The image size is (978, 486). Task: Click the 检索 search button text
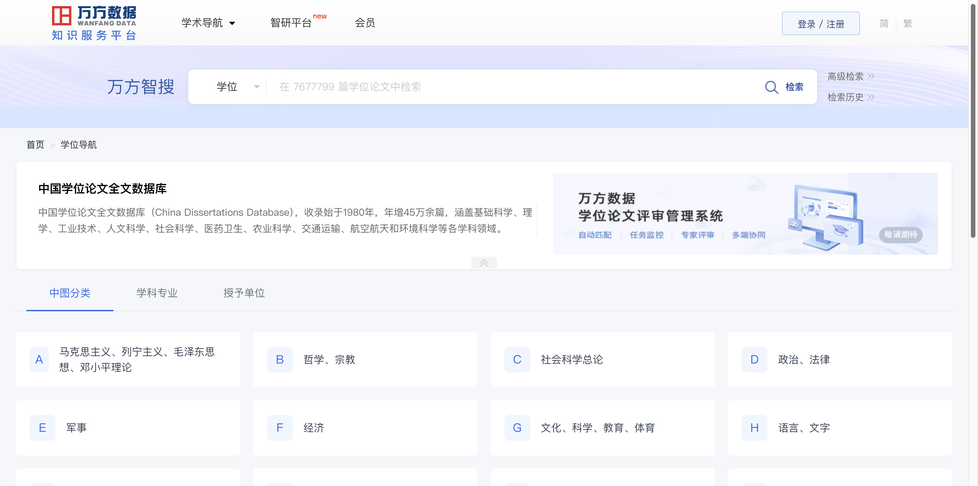[794, 87]
